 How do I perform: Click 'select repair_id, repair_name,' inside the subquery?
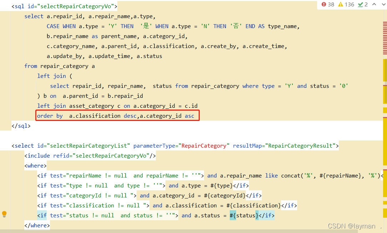98,86
